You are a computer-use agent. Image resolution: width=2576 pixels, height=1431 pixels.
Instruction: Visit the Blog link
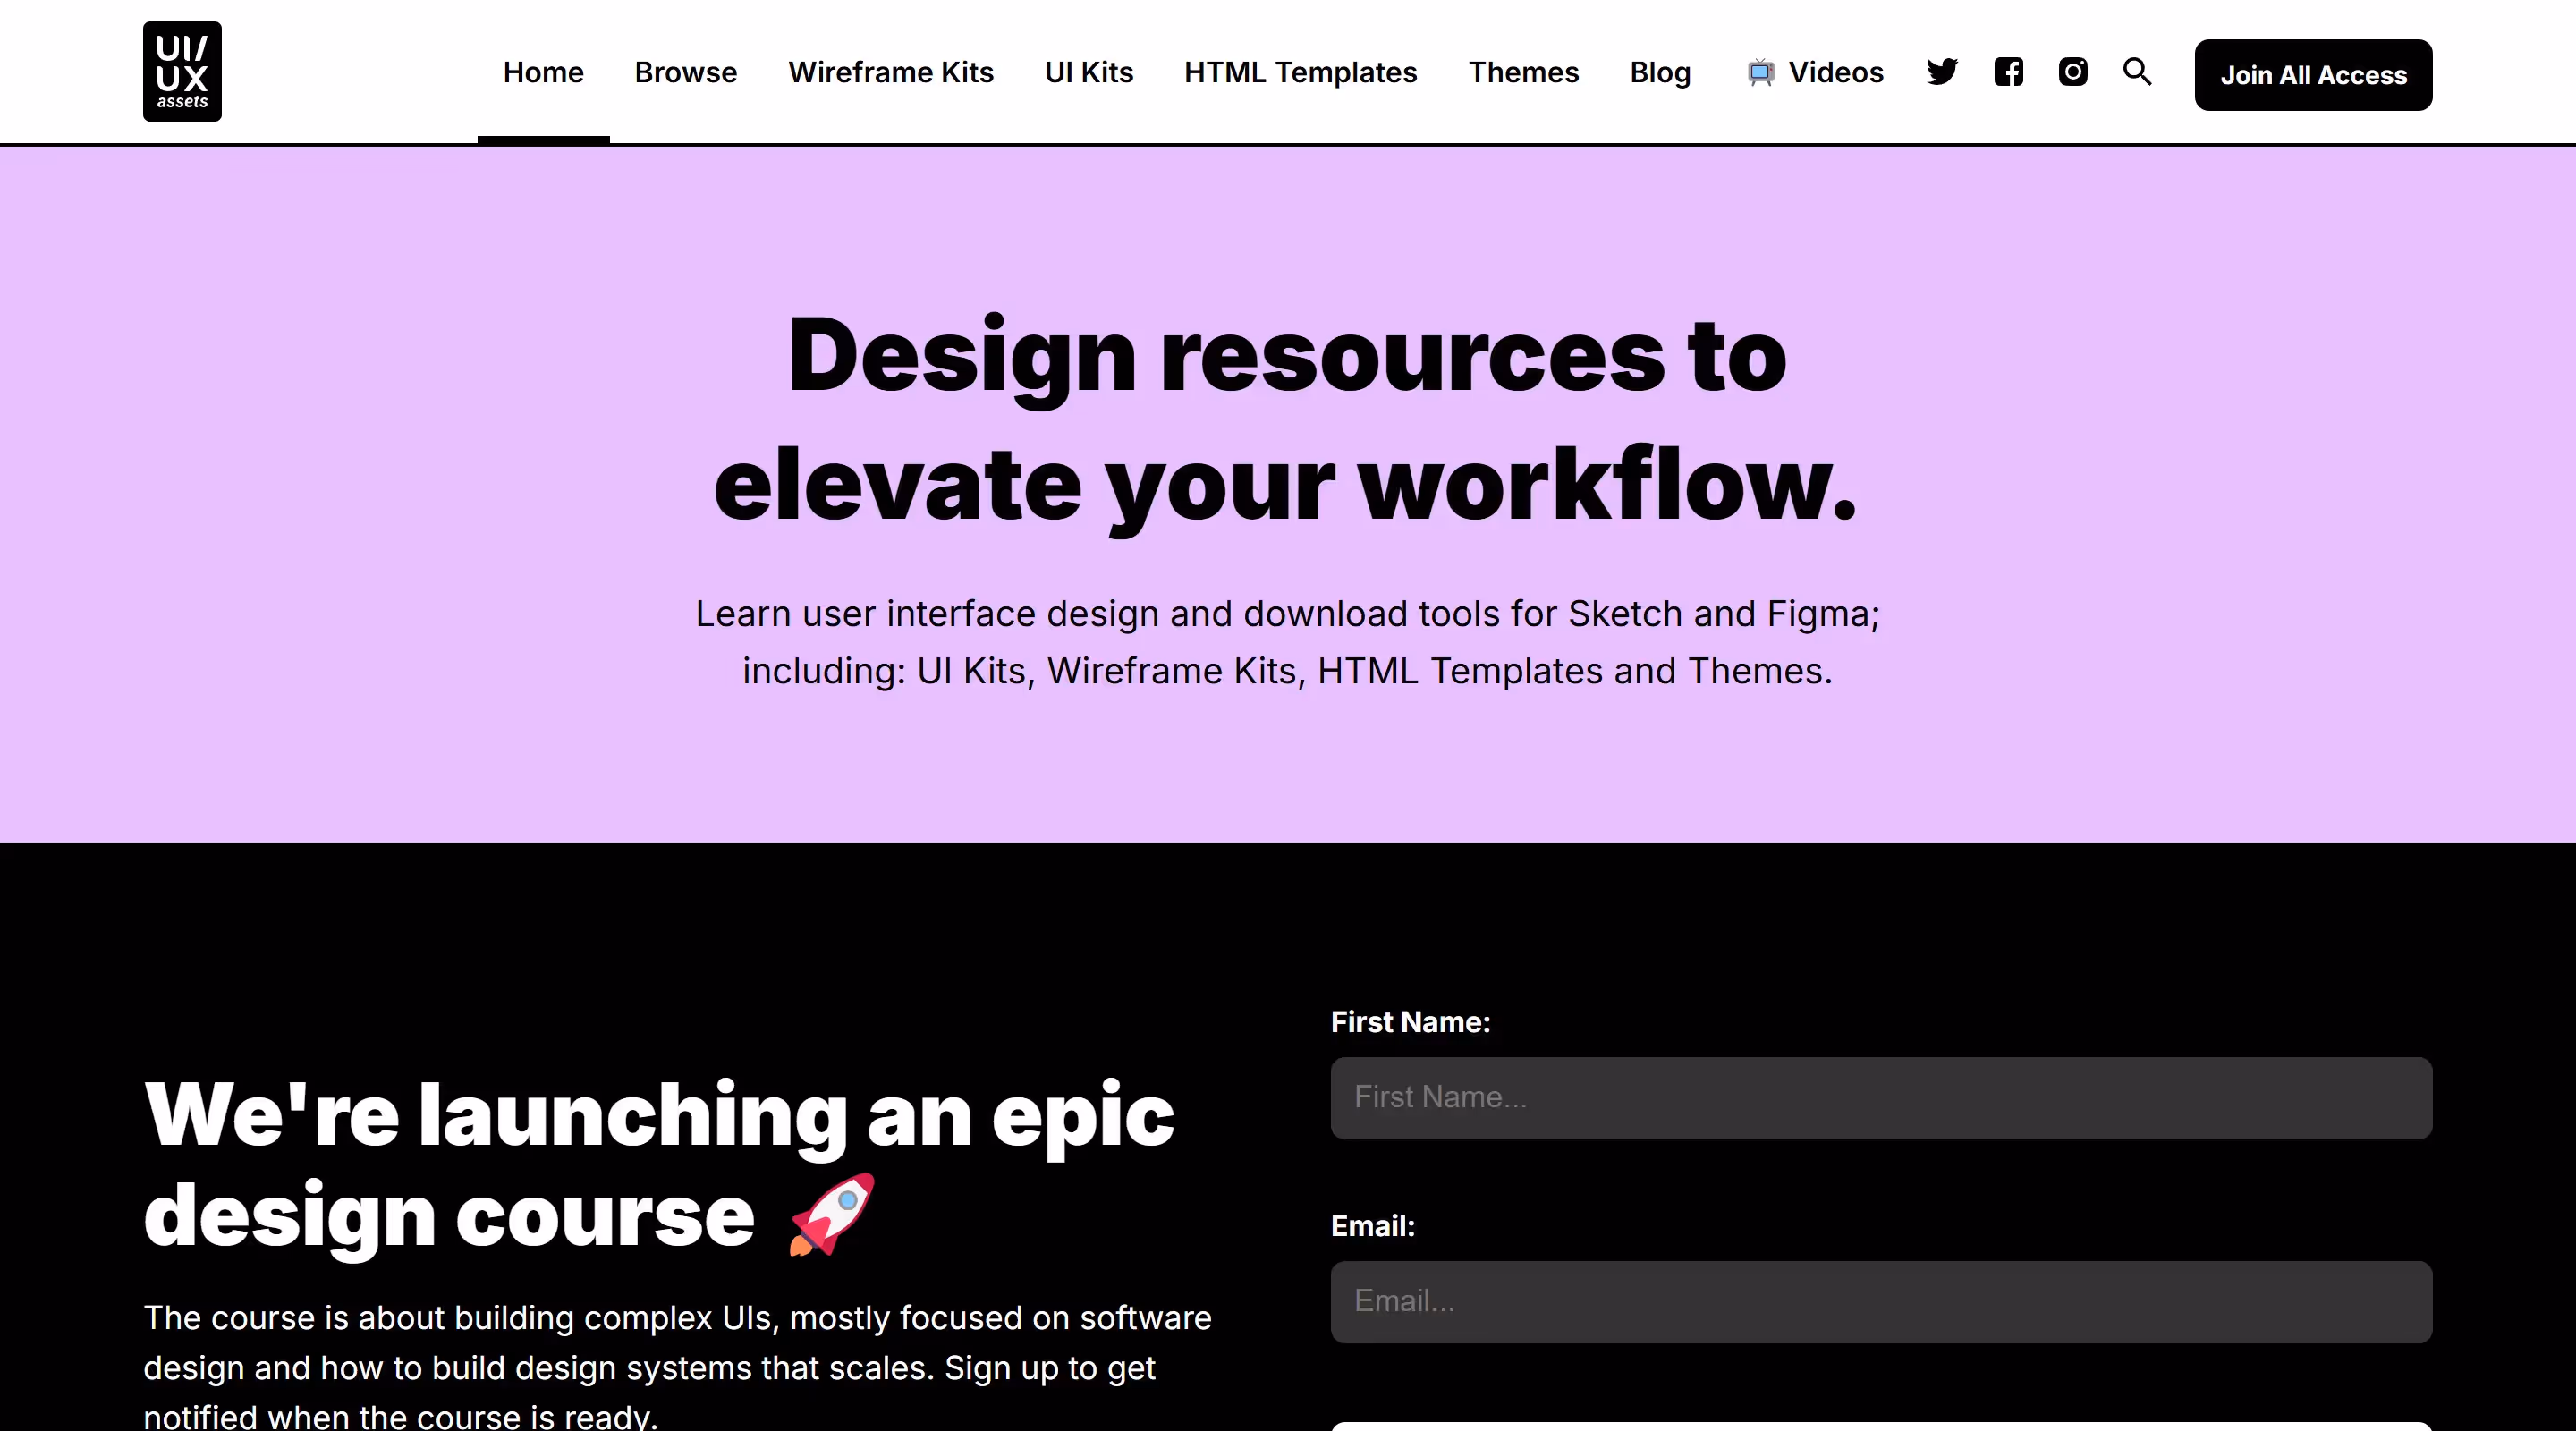tap(1660, 73)
